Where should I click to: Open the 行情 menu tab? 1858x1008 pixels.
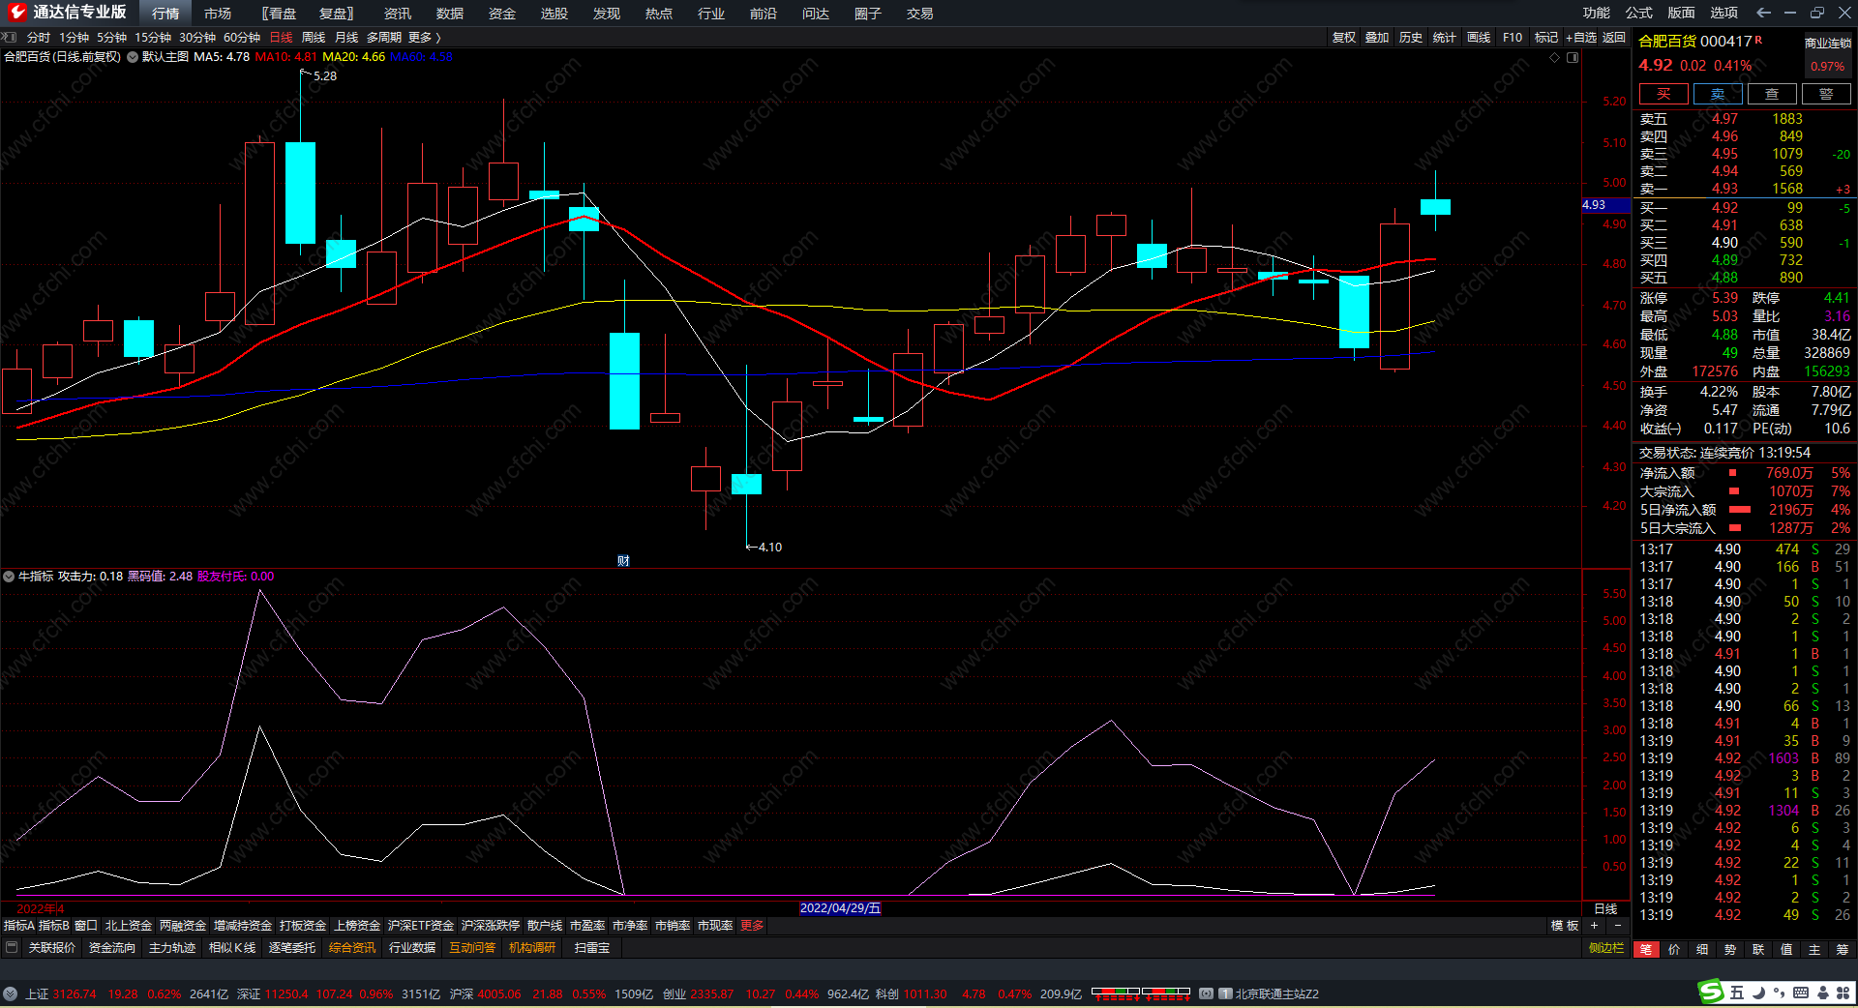(165, 14)
